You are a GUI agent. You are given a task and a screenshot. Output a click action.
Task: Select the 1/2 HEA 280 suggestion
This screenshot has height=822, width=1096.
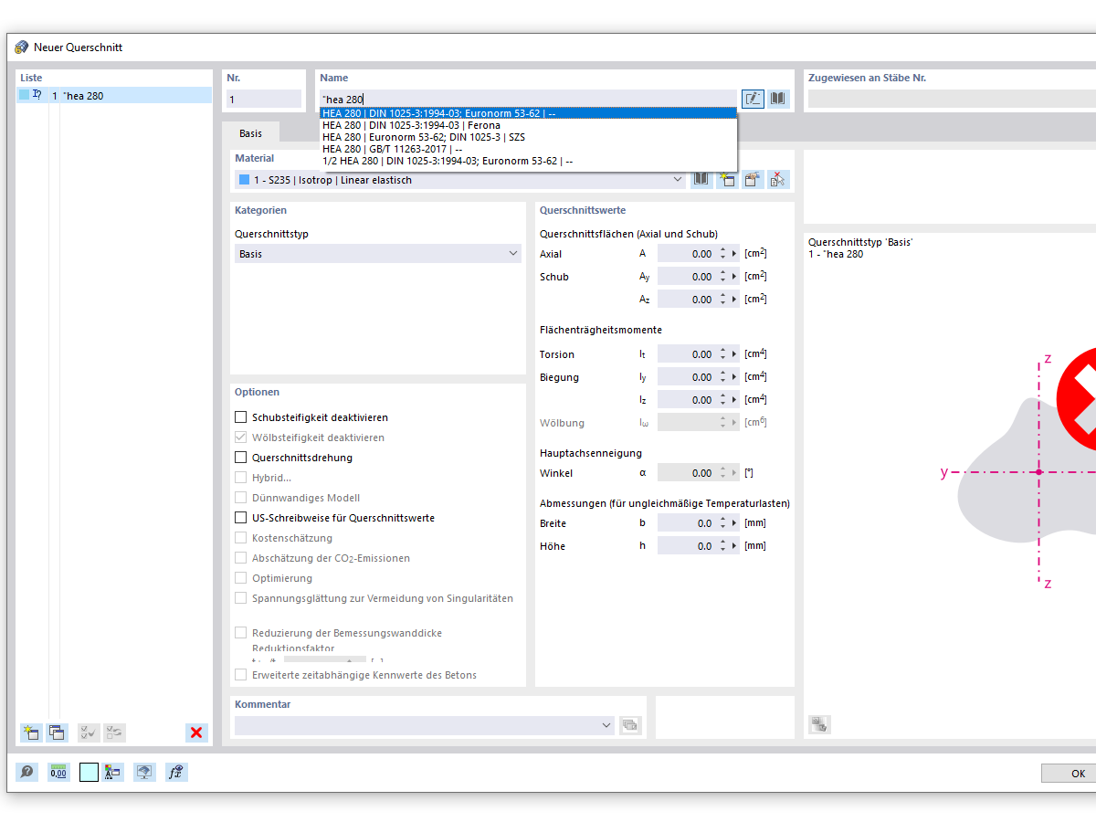(527, 161)
